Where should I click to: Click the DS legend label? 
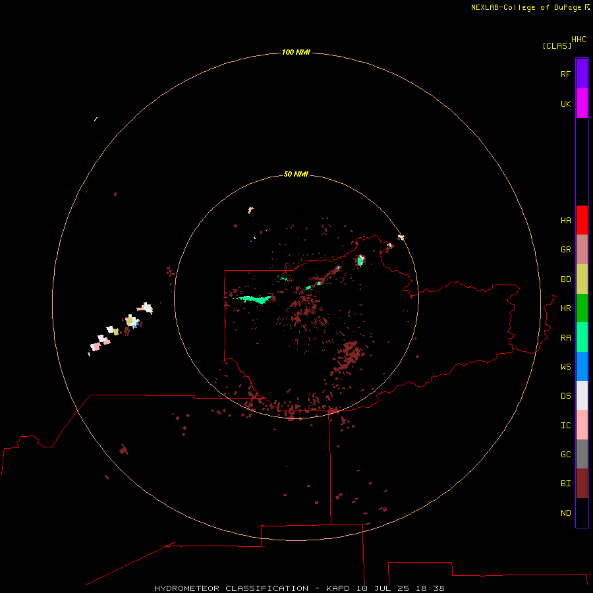[x=565, y=395]
